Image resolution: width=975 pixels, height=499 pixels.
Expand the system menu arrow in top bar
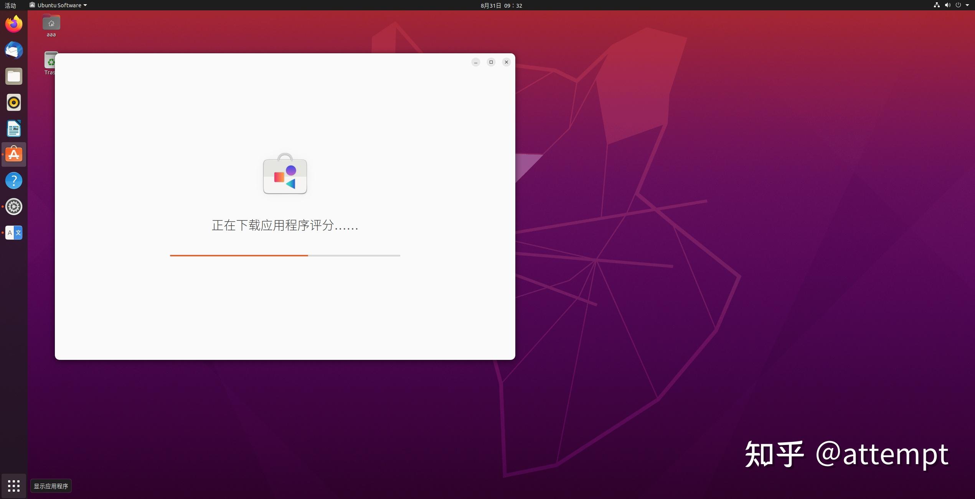967,5
